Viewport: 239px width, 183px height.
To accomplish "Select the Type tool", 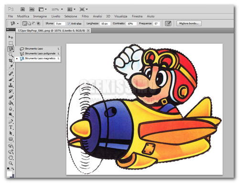I will tap(11, 127).
